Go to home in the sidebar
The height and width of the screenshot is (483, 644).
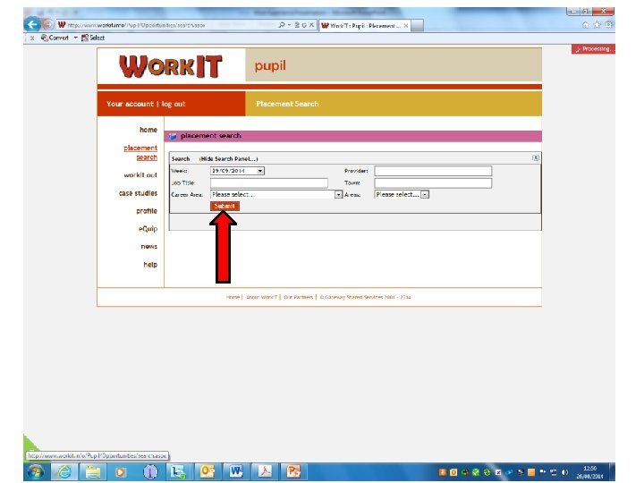[x=148, y=130]
